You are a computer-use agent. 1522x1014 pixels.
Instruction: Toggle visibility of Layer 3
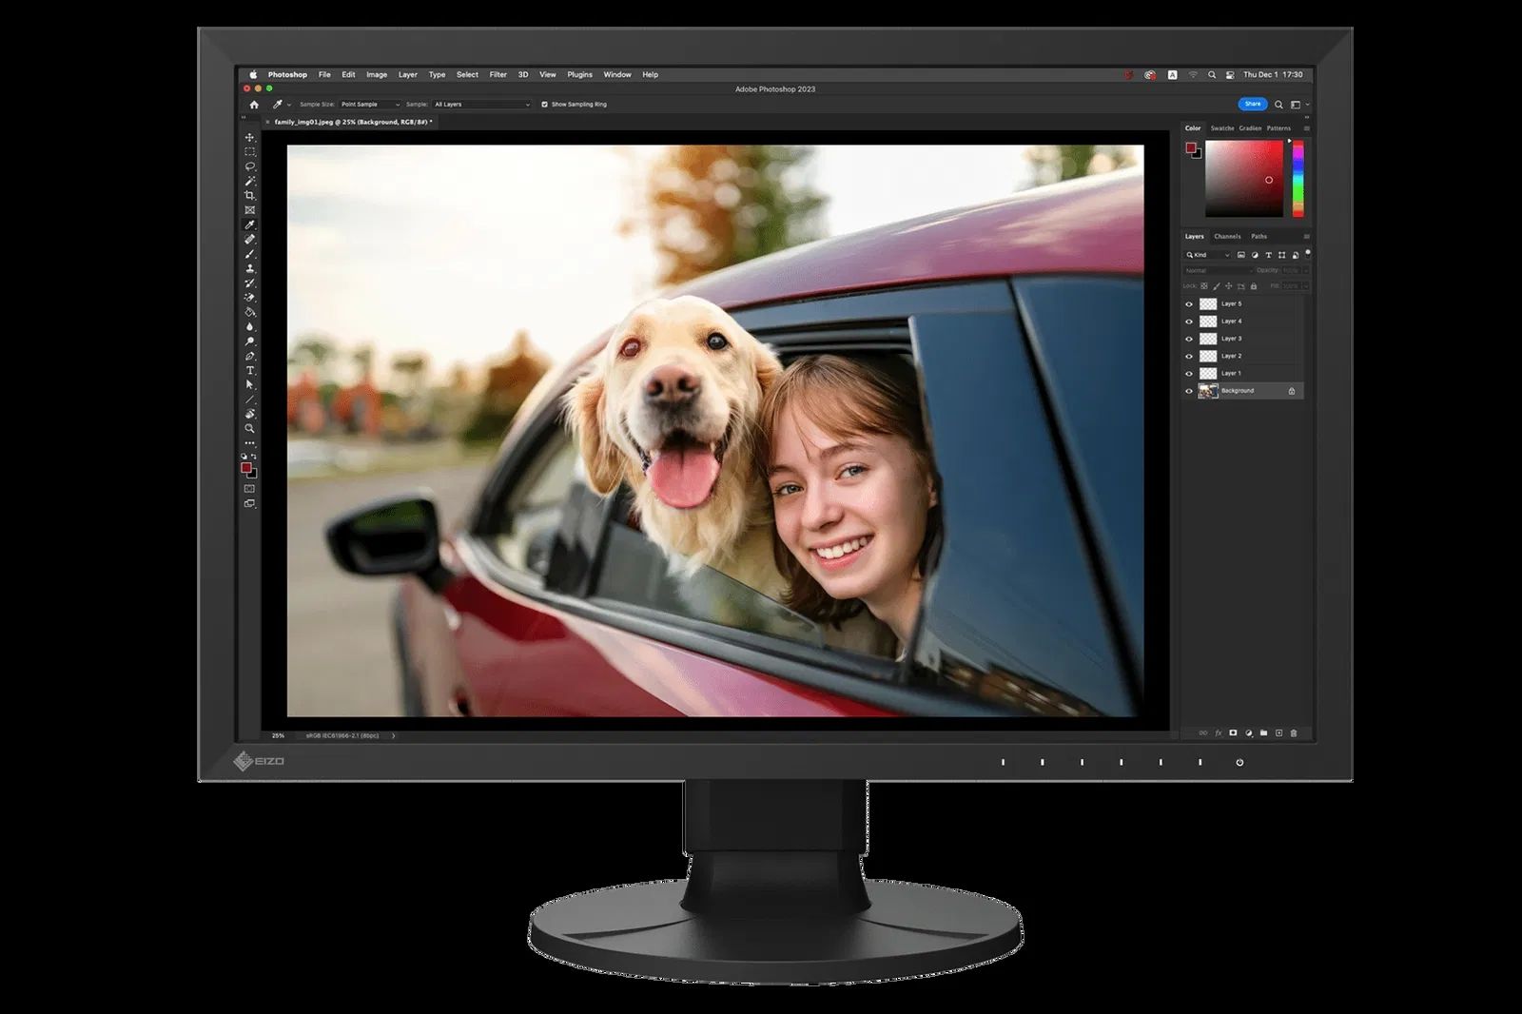point(1188,339)
